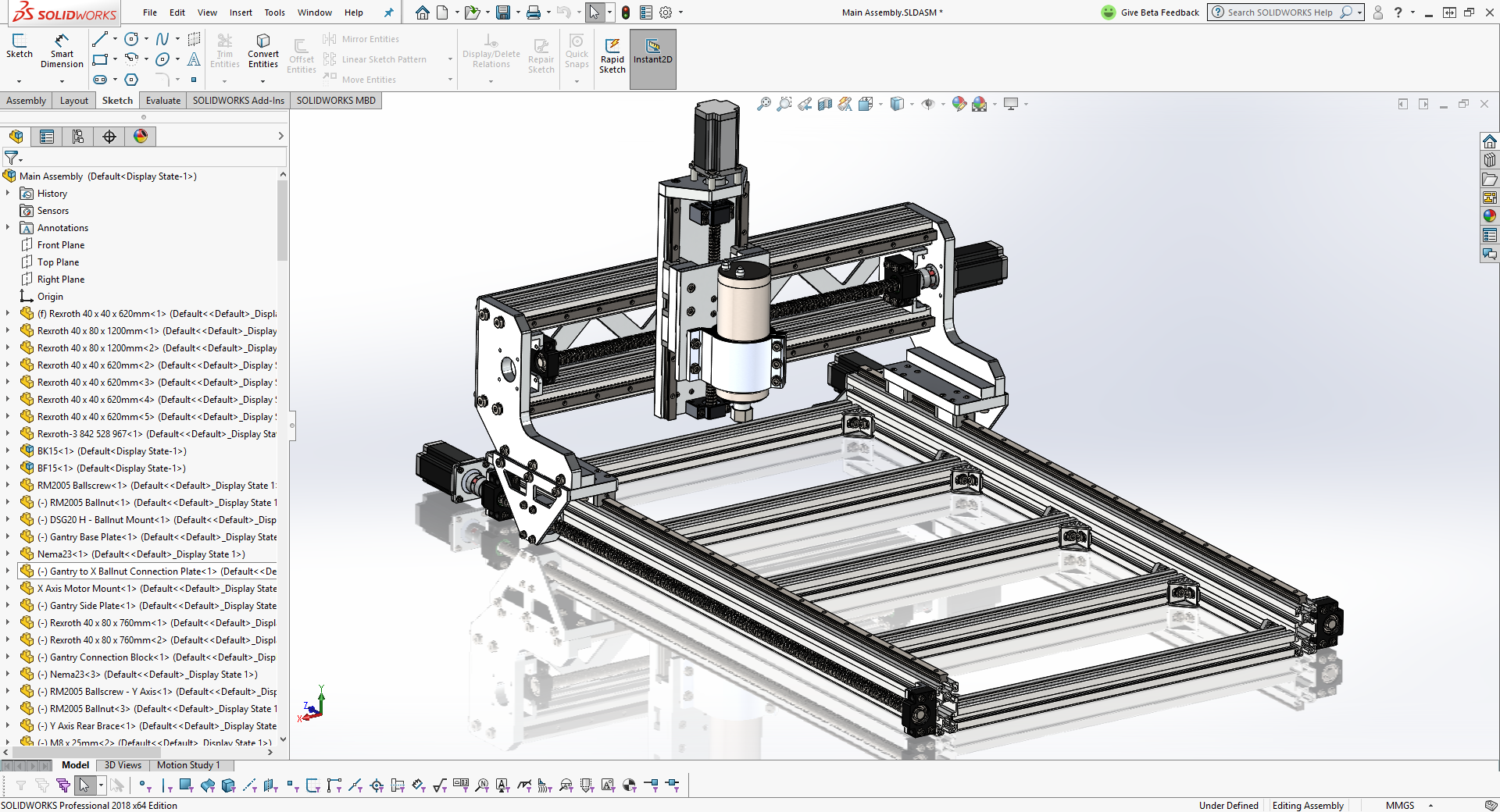Image resolution: width=1500 pixels, height=812 pixels.
Task: Expand the History tree node
Action: click(x=8, y=193)
